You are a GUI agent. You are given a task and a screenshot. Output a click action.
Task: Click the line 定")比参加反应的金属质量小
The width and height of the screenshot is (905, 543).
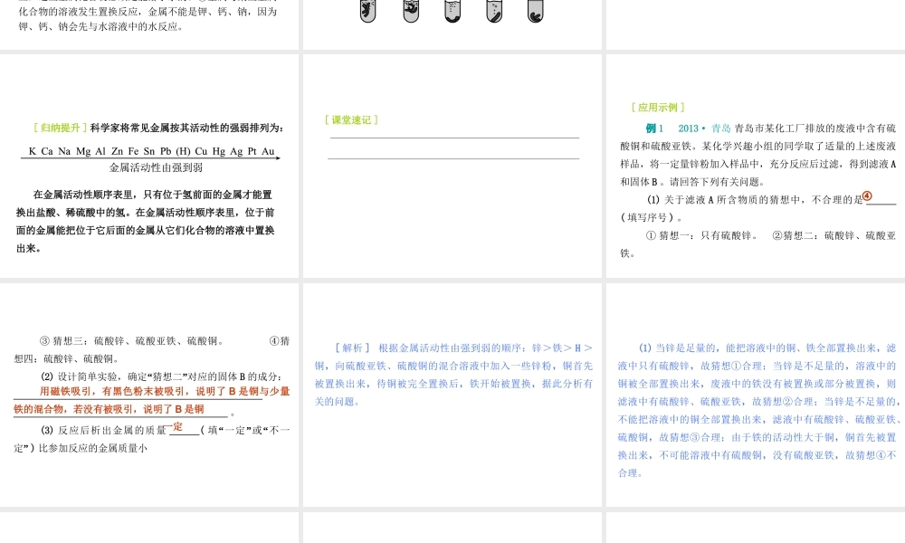[x=81, y=448]
